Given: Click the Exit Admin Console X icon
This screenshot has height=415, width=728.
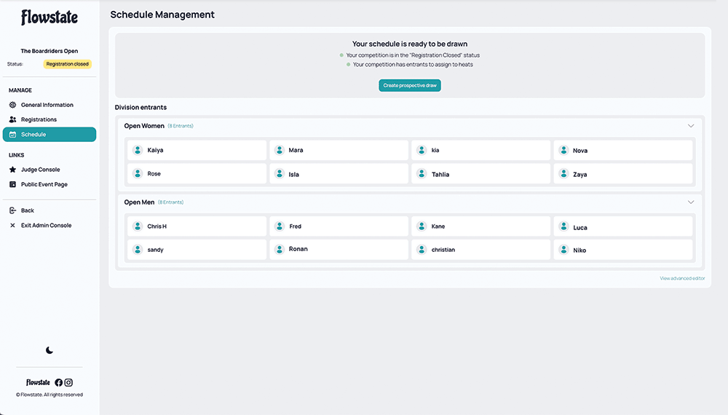Looking at the screenshot, I should coord(13,226).
